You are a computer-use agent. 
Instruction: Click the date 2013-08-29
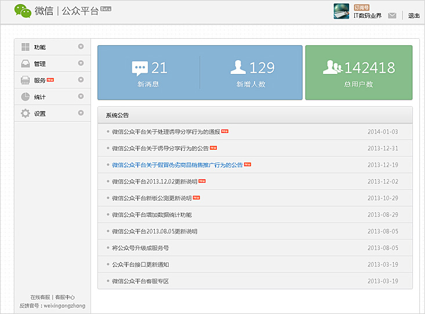[x=383, y=215]
